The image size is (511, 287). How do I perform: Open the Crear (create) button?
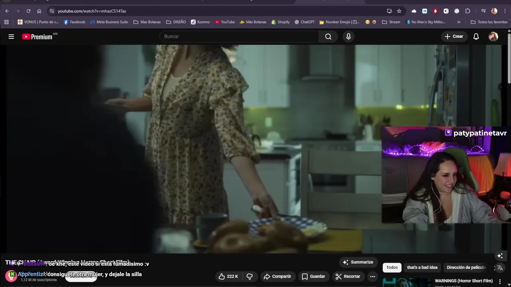(x=454, y=36)
